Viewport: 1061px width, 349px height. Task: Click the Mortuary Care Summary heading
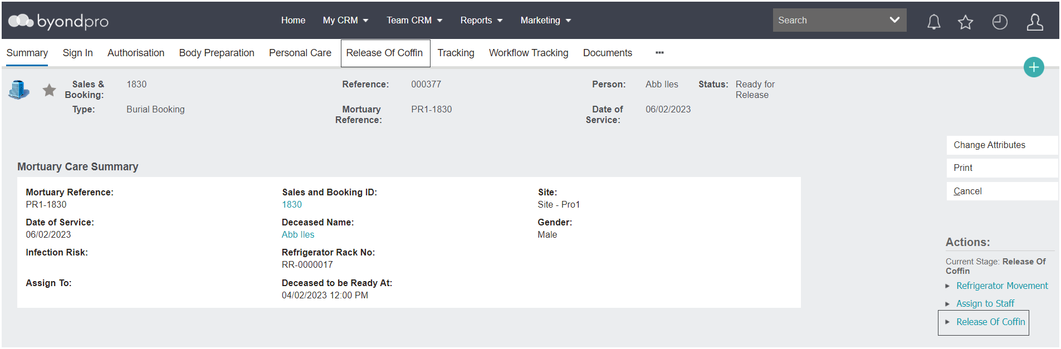tap(78, 166)
